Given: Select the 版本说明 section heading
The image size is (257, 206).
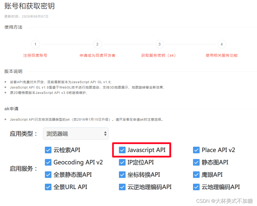Looking at the screenshot, I should (x=13, y=71).
